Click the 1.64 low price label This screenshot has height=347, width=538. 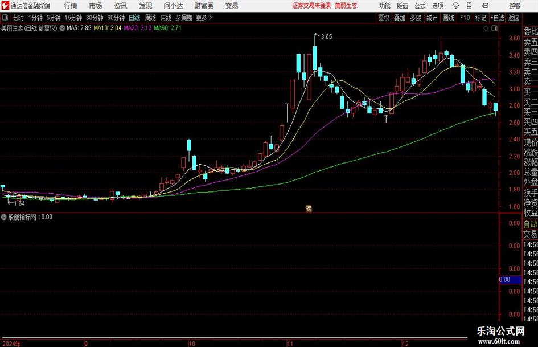[19, 203]
